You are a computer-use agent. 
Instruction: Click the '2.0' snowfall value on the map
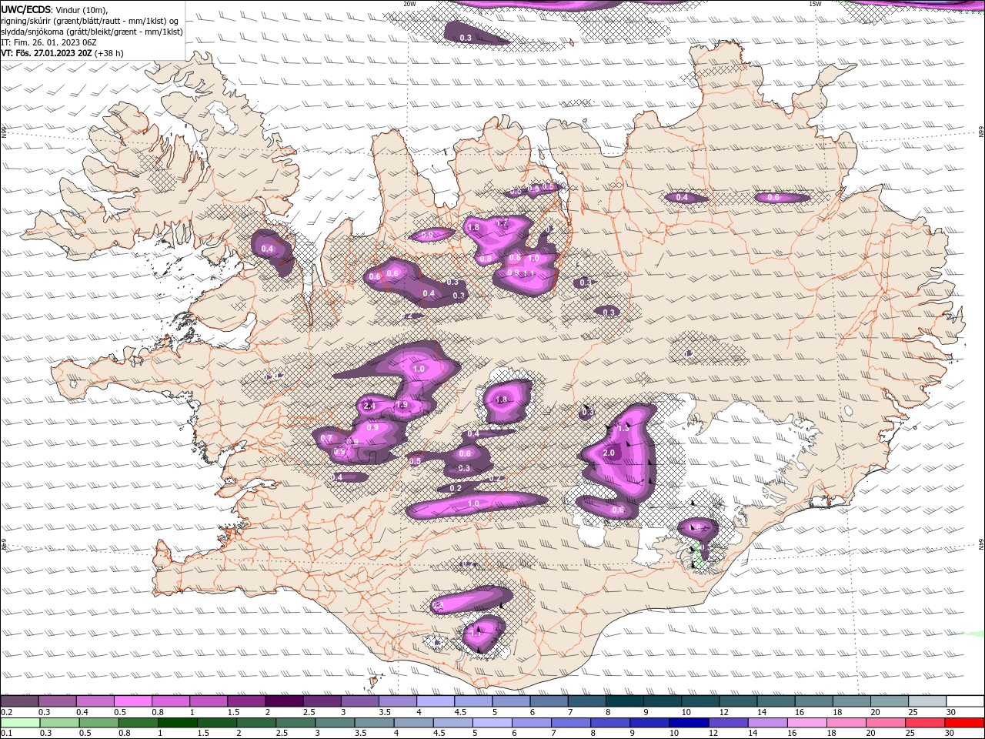609,453
